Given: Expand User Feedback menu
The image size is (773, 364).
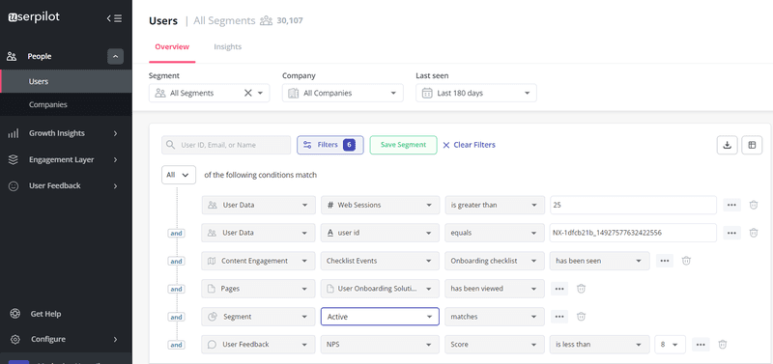Looking at the screenshot, I should point(66,185).
